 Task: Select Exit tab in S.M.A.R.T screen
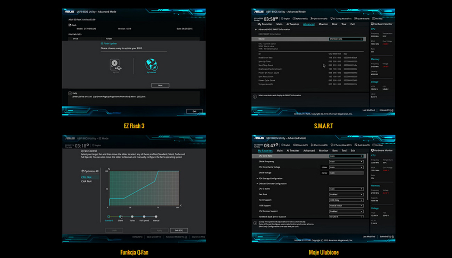353,24
